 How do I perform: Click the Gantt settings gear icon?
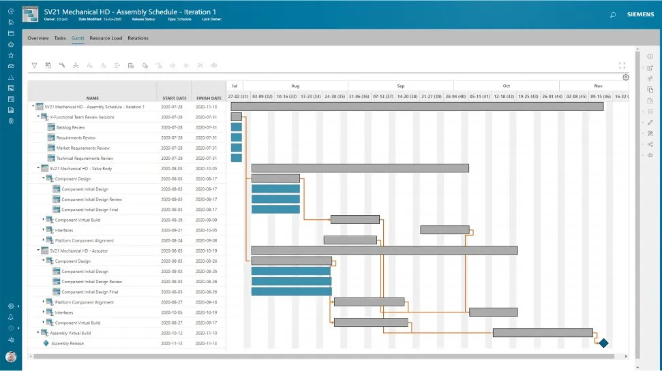pos(626,77)
